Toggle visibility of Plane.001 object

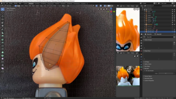coord(174,24)
